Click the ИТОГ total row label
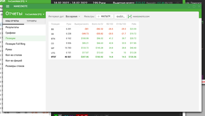Viewport: 205px width, 116px height. point(54,57)
